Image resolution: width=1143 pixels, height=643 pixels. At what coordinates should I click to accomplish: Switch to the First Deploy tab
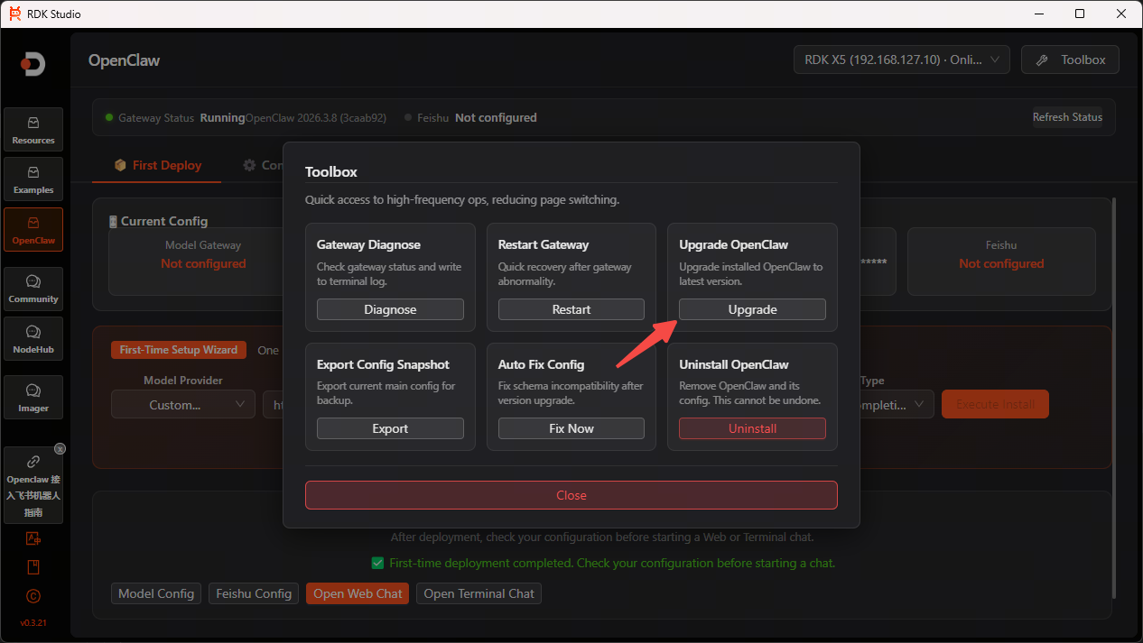point(157,165)
